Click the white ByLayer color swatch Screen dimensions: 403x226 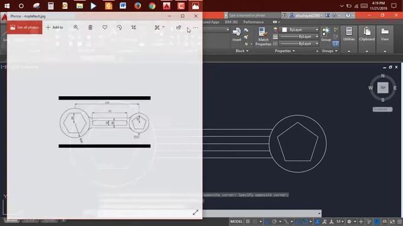point(285,30)
